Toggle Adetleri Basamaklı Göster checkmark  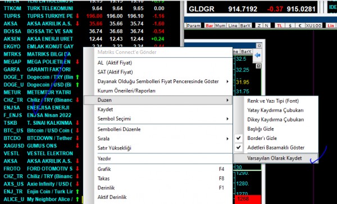(x=276, y=148)
